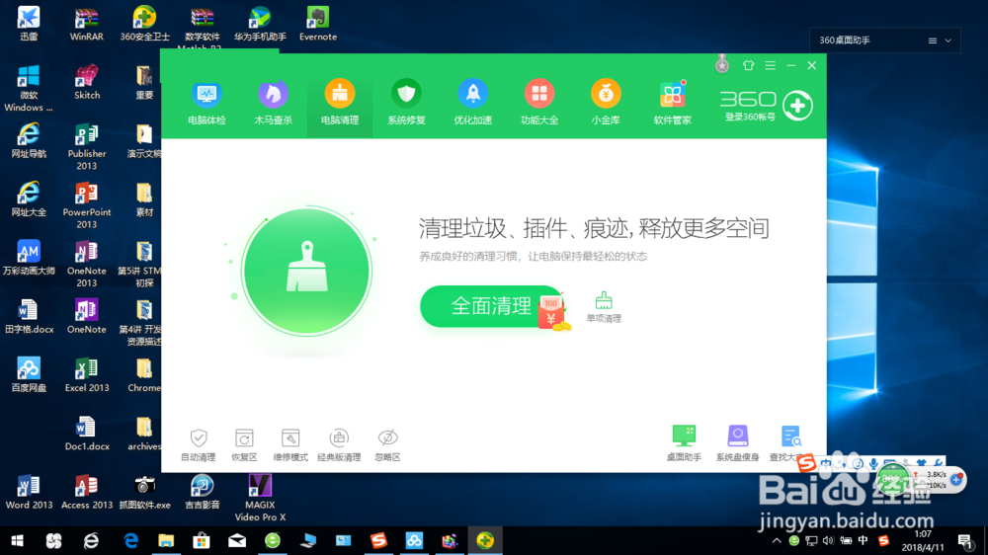The width and height of the screenshot is (988, 555).
Task: Select Word 2013 desktop shortcut
Action: (x=29, y=493)
